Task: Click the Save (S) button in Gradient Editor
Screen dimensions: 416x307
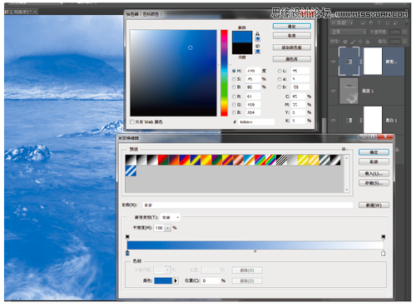Action: point(374,183)
